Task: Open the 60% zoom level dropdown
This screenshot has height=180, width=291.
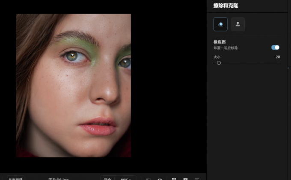Action: [x=126, y=179]
